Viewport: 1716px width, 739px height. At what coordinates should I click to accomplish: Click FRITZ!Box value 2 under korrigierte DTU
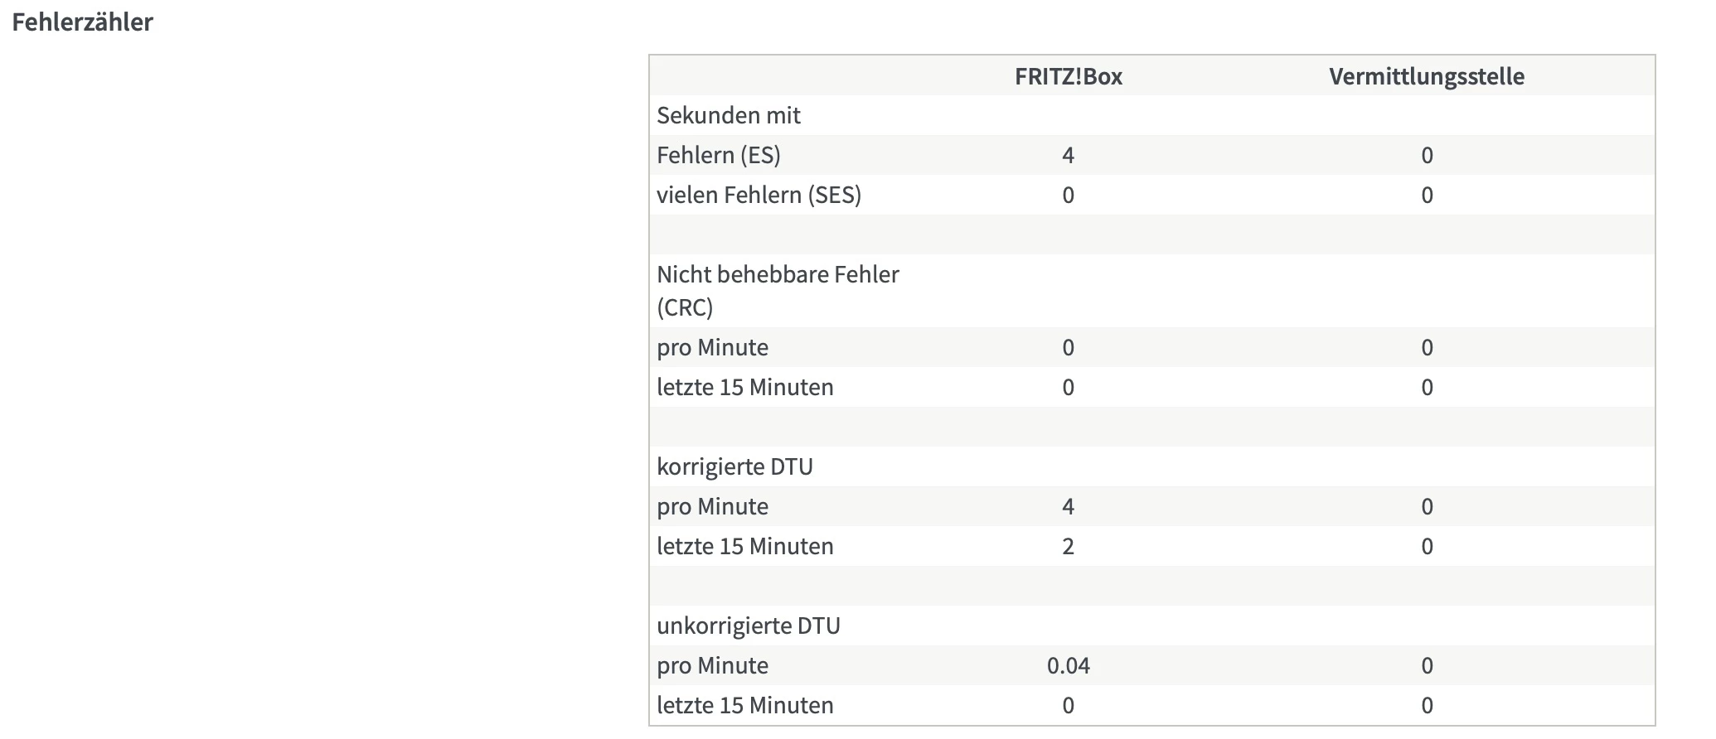(1068, 546)
